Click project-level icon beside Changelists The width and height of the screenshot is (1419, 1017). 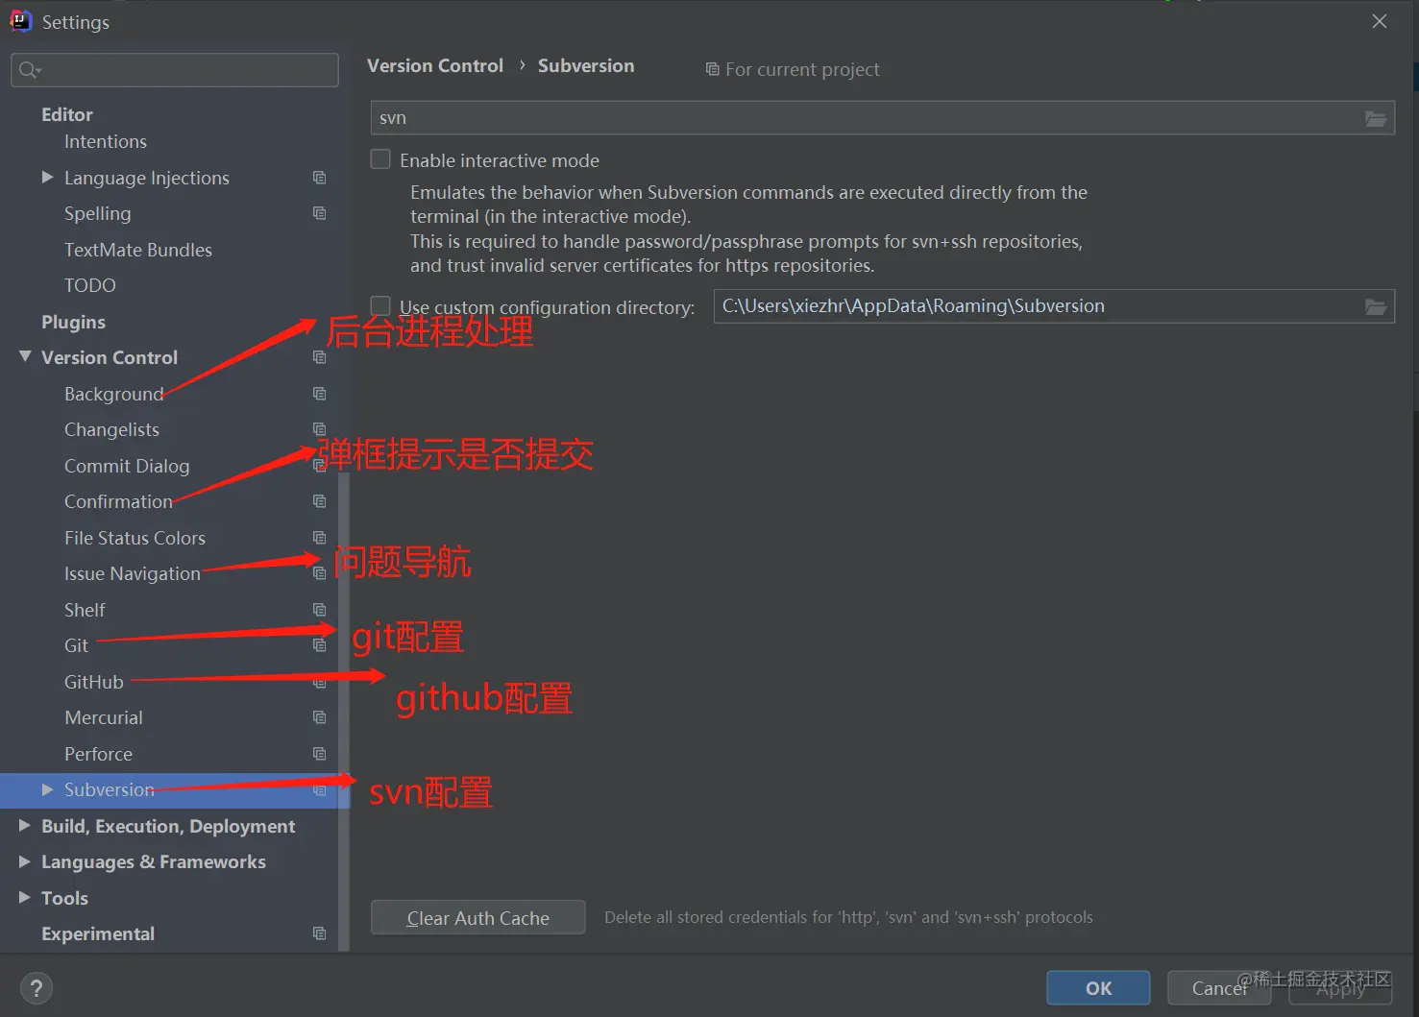(x=320, y=429)
